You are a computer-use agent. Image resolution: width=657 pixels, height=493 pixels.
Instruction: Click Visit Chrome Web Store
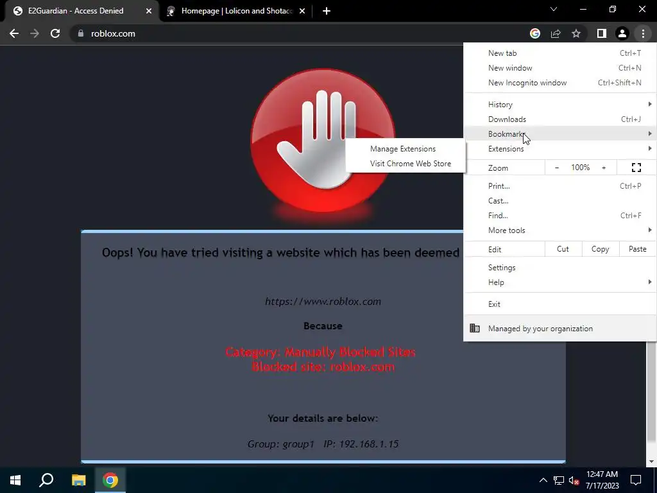point(405,164)
